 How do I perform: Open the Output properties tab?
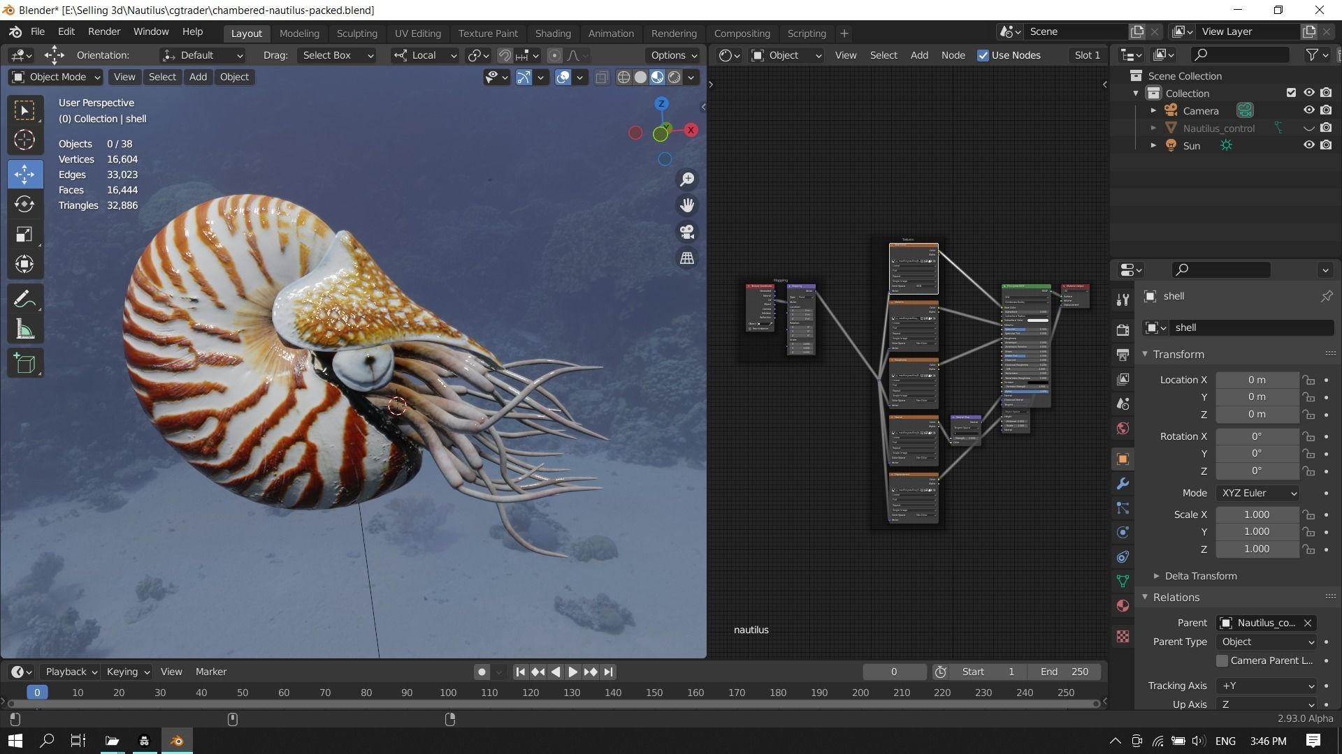(x=1123, y=355)
